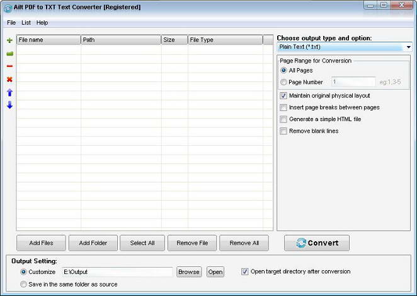
Task: Click the Add Folder button
Action: 93,243
